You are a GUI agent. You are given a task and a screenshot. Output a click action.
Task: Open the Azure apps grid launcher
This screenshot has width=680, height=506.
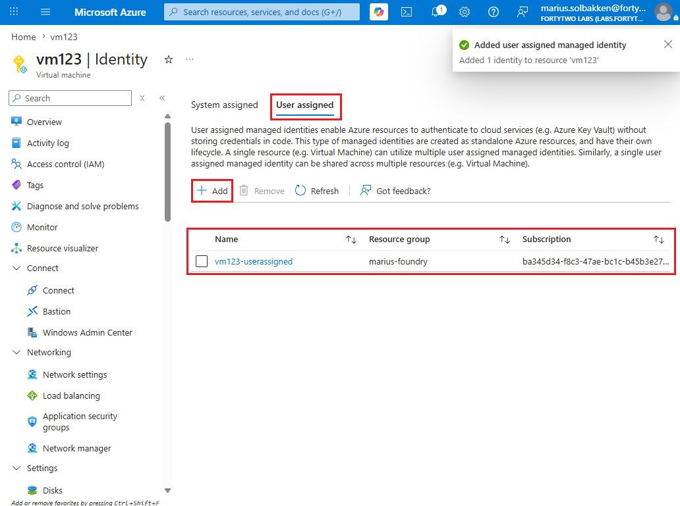[14, 12]
